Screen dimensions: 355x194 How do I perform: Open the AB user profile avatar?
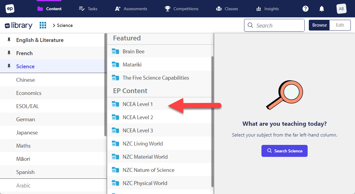(x=341, y=9)
